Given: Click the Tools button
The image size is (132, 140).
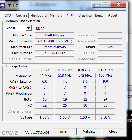Looking at the screenshot, I should [x=62, y=132].
